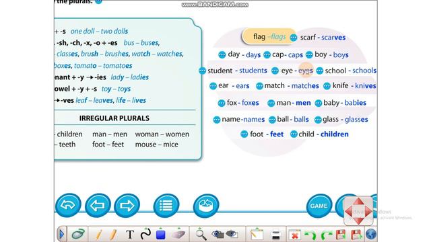431x242 pixels.
Task: Click blue dot beside school
Action: coord(319,71)
